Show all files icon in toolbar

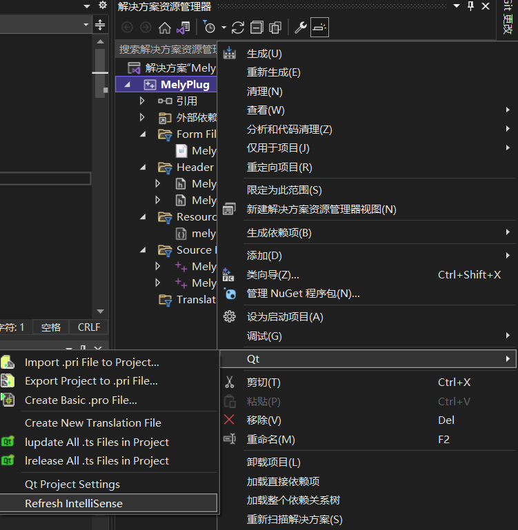pos(275,28)
